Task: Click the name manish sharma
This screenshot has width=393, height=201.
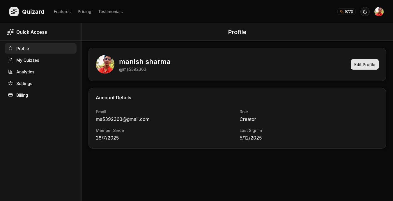Action: pos(145,62)
